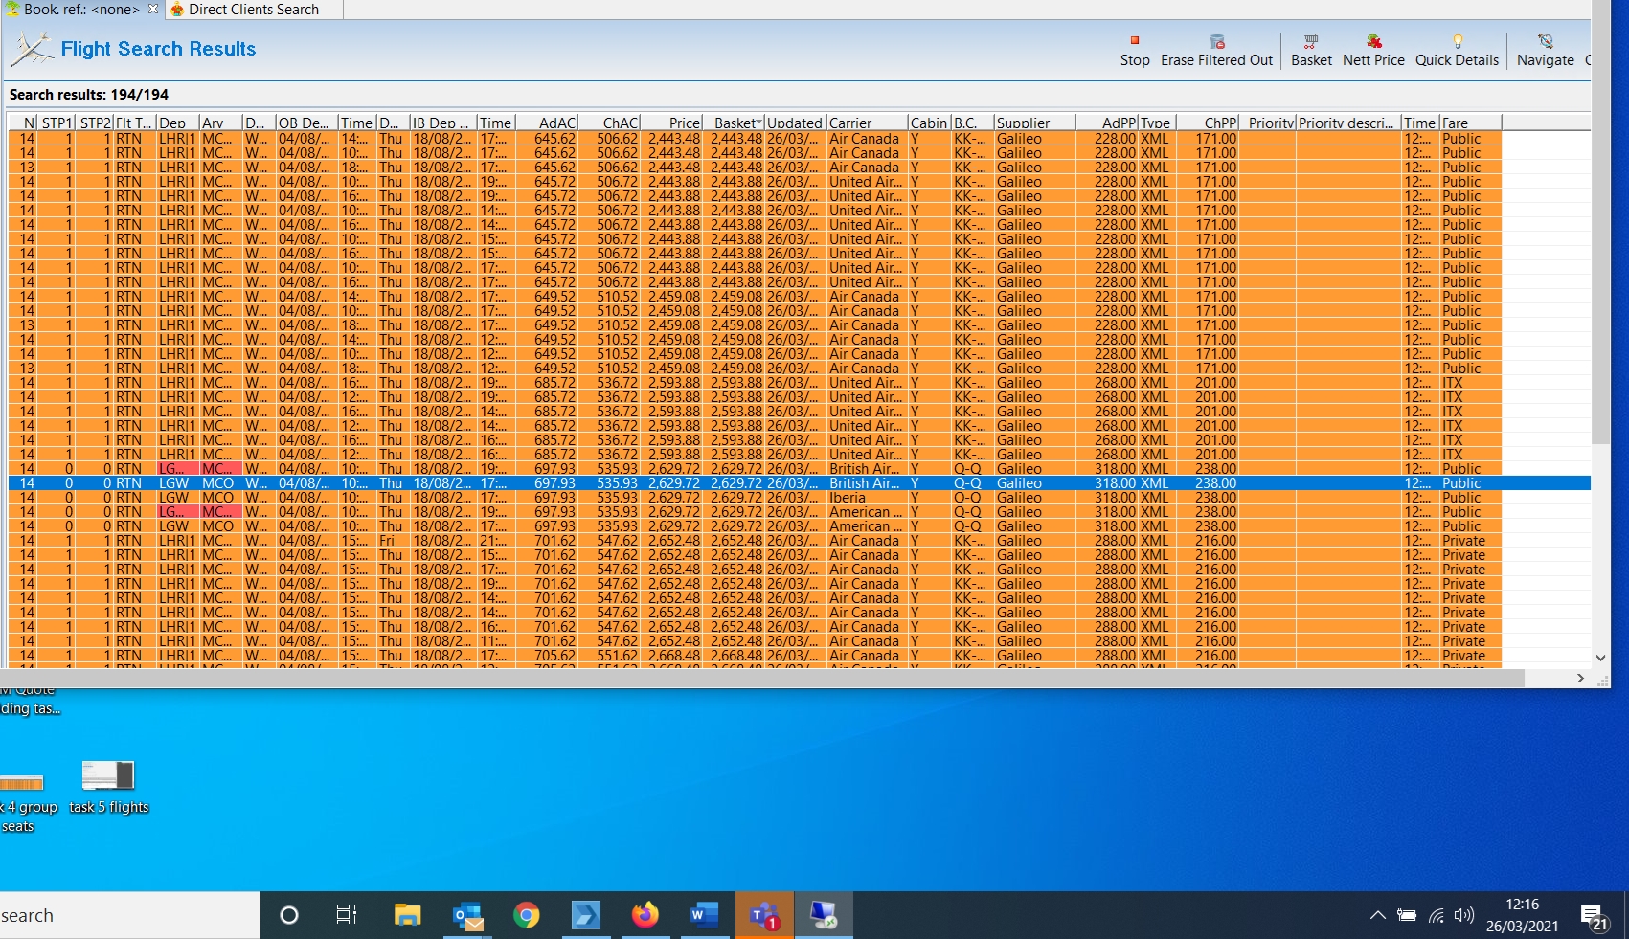Screen dimensions: 1629x939
Task: Show hidden system tray icons
Action: click(x=1377, y=916)
